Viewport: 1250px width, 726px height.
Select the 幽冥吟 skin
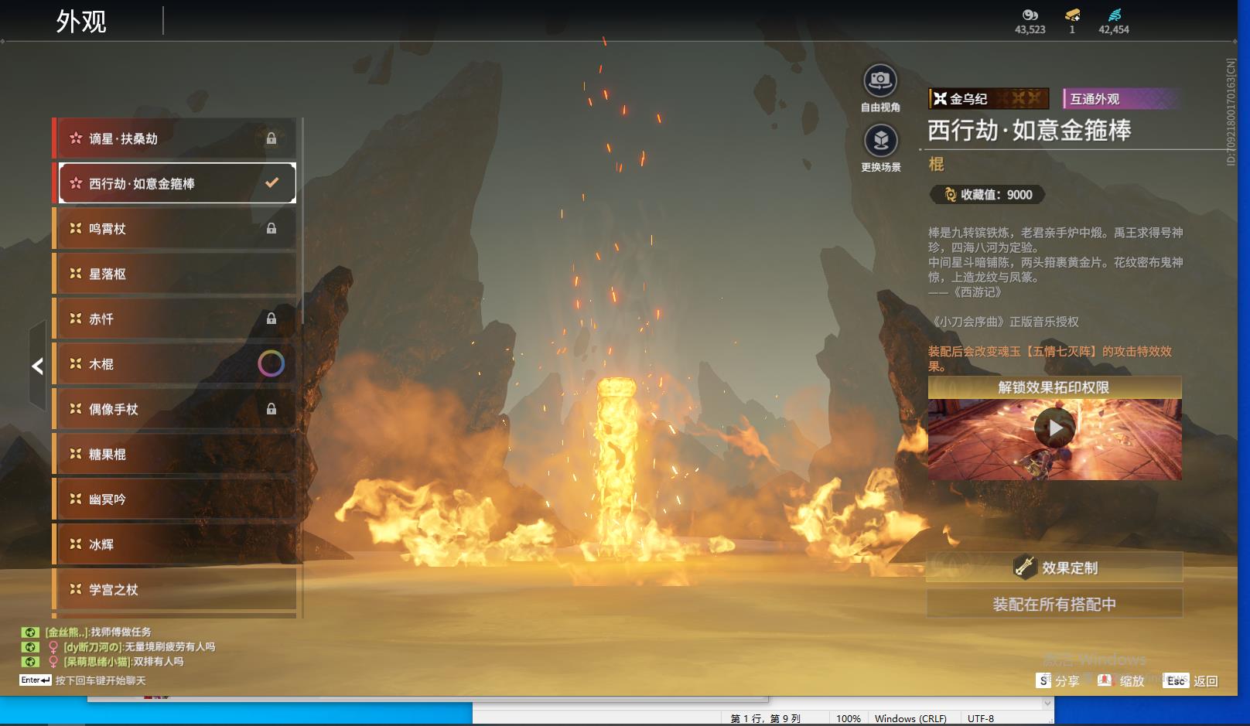[175, 499]
